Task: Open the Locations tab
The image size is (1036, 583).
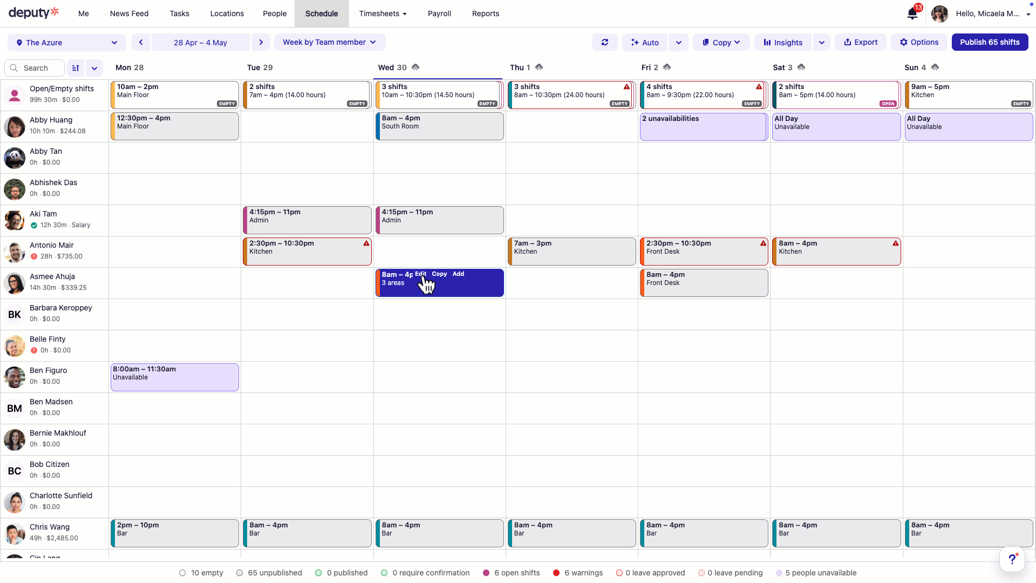Action: (227, 13)
